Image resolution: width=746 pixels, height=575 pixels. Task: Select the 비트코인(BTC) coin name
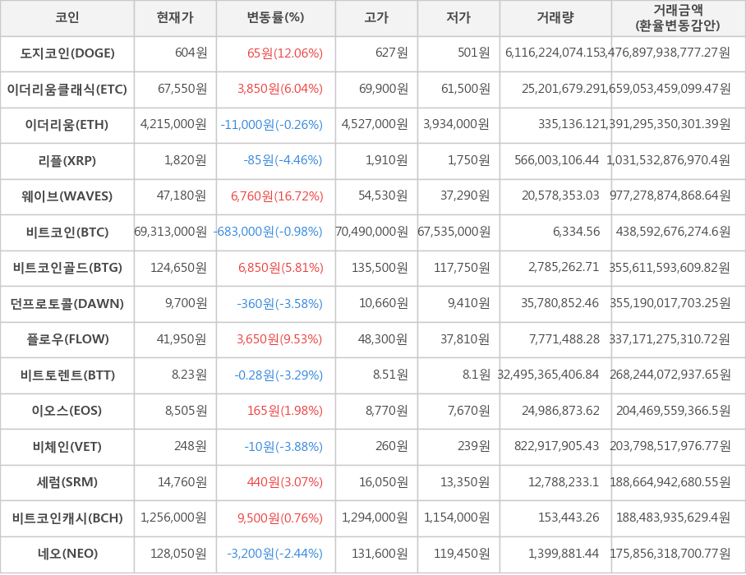(x=67, y=232)
